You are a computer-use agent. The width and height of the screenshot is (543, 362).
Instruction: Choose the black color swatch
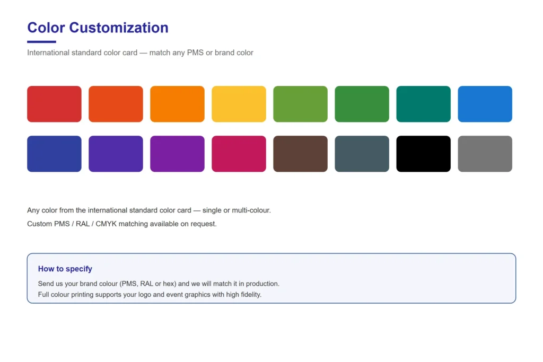tap(424, 154)
